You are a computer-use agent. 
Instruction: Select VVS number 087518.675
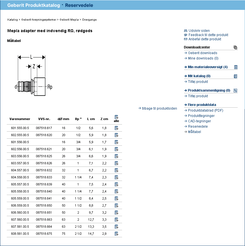click(x=44, y=234)
